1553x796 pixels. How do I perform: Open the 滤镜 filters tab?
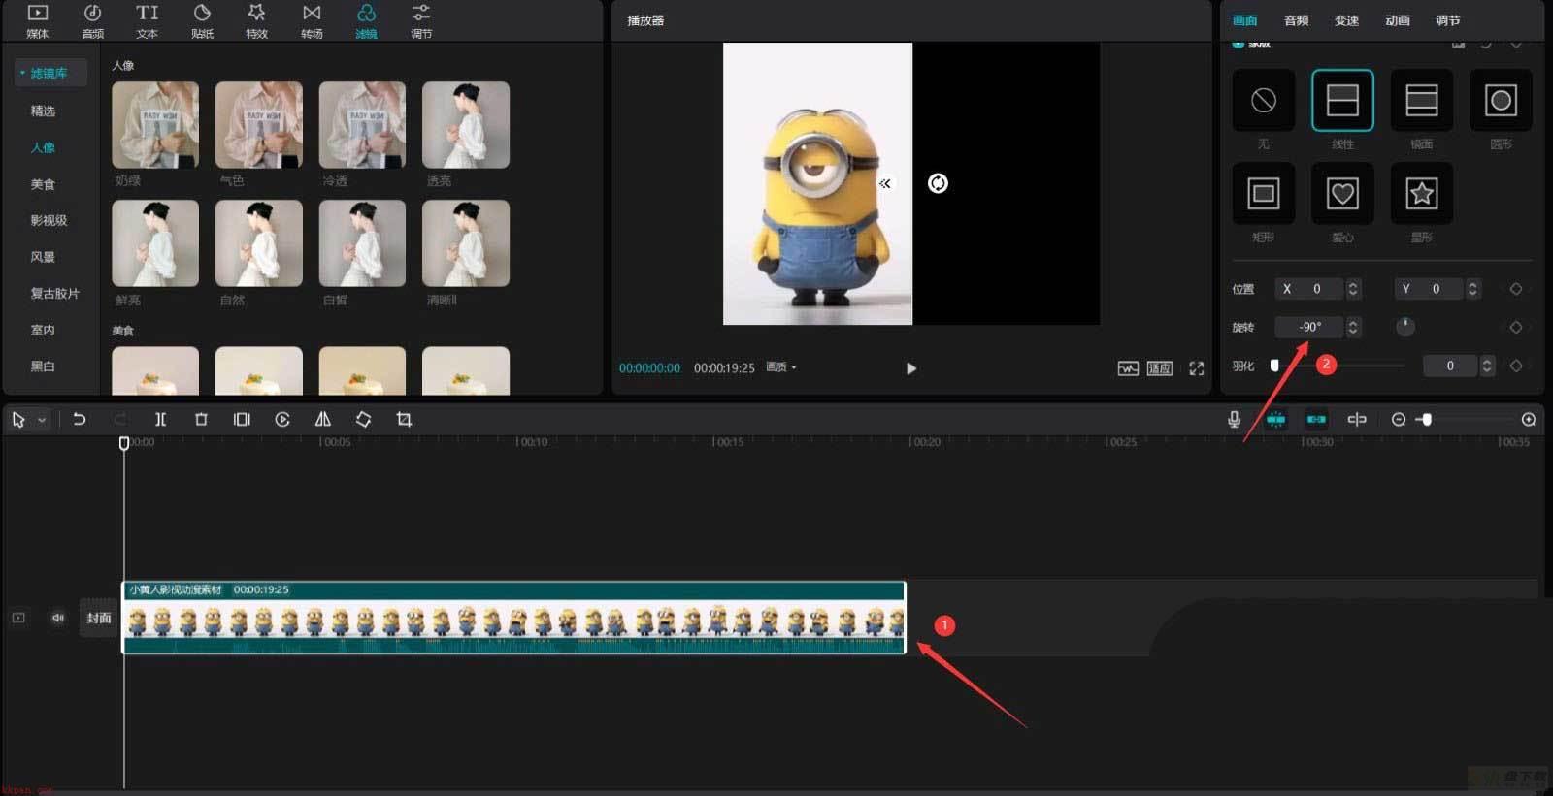366,21
